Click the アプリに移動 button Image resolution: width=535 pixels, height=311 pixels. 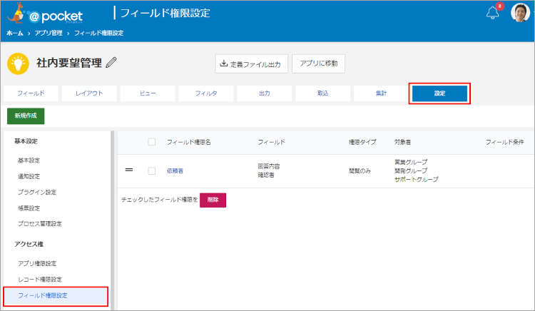tap(318, 63)
